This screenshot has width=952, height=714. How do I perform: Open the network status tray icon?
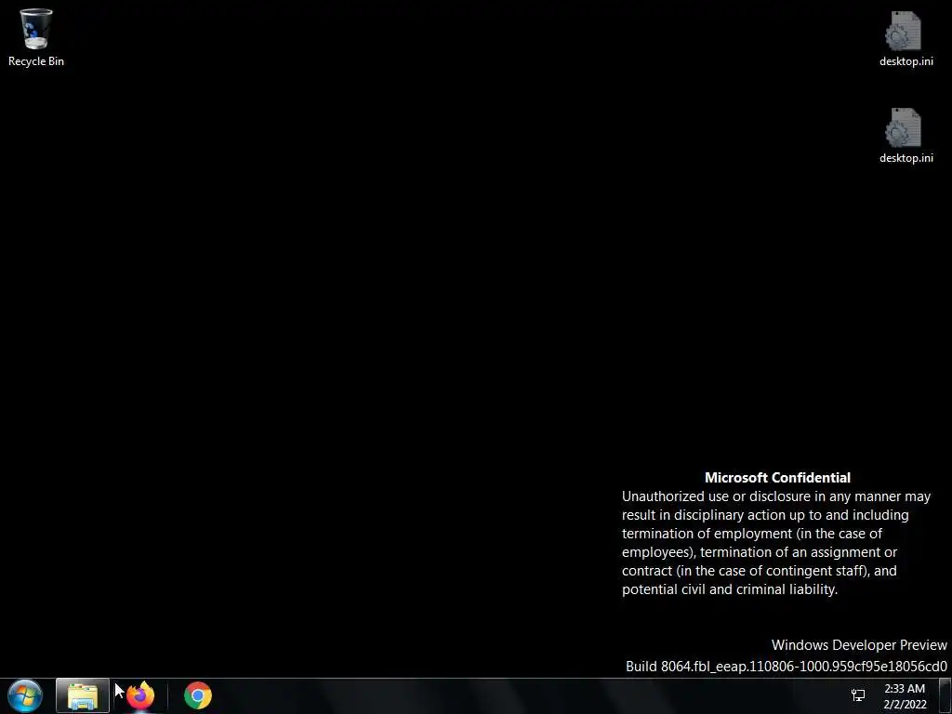tap(858, 695)
